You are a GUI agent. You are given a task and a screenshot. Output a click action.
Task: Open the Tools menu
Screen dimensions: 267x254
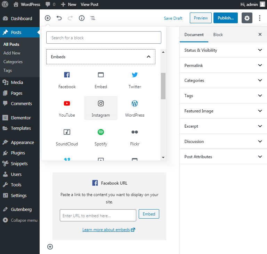(20, 185)
